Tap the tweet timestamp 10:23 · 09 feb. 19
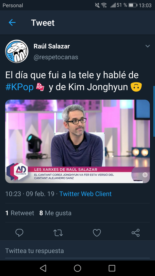 coord(30,194)
